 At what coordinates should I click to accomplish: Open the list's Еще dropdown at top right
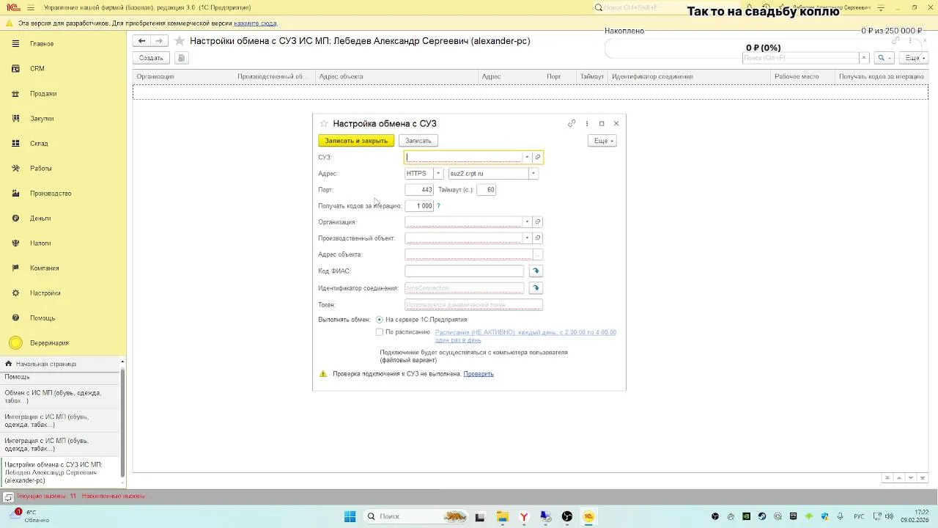[915, 58]
